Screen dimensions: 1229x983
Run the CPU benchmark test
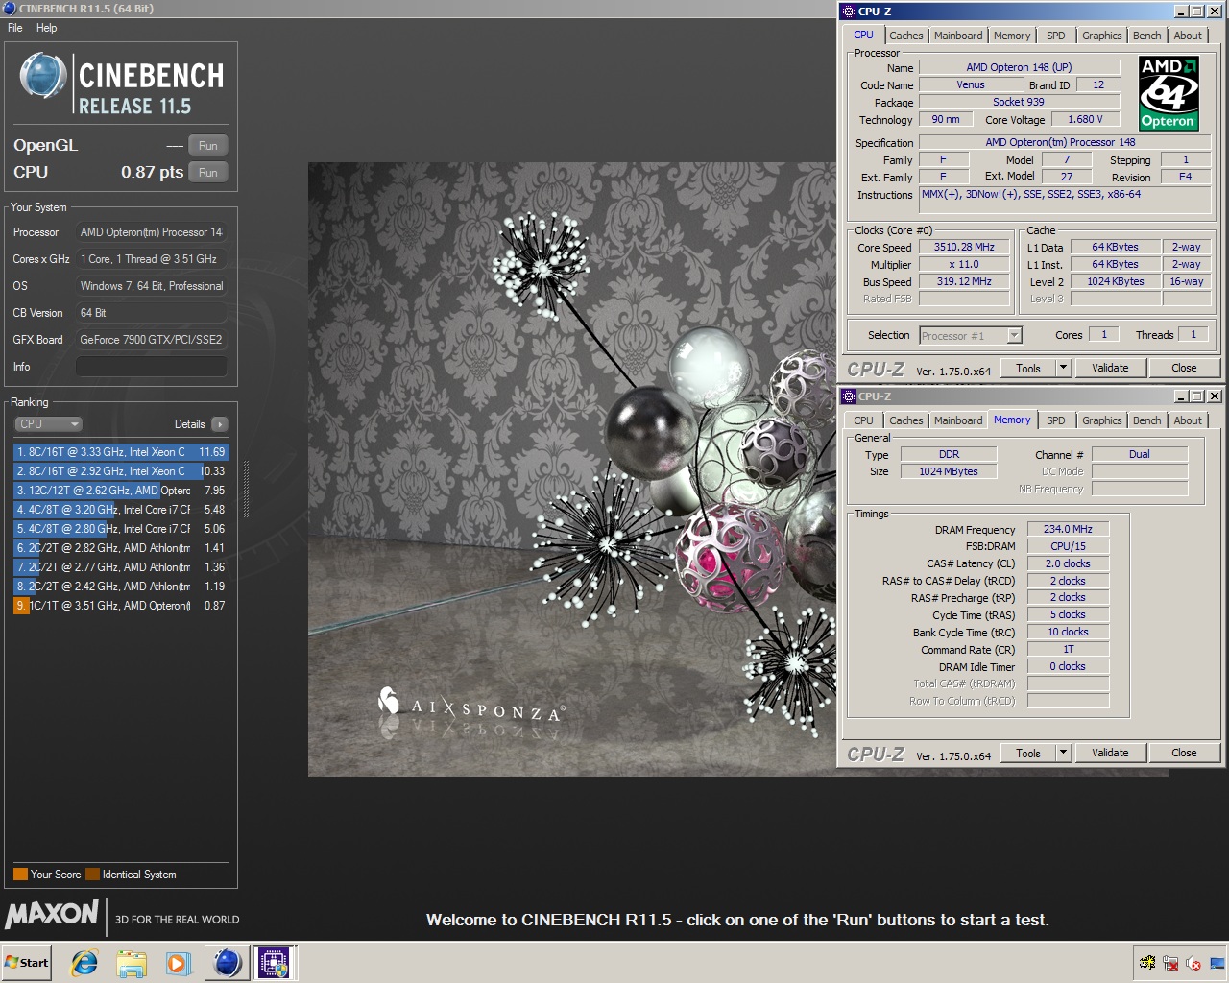[x=207, y=173]
